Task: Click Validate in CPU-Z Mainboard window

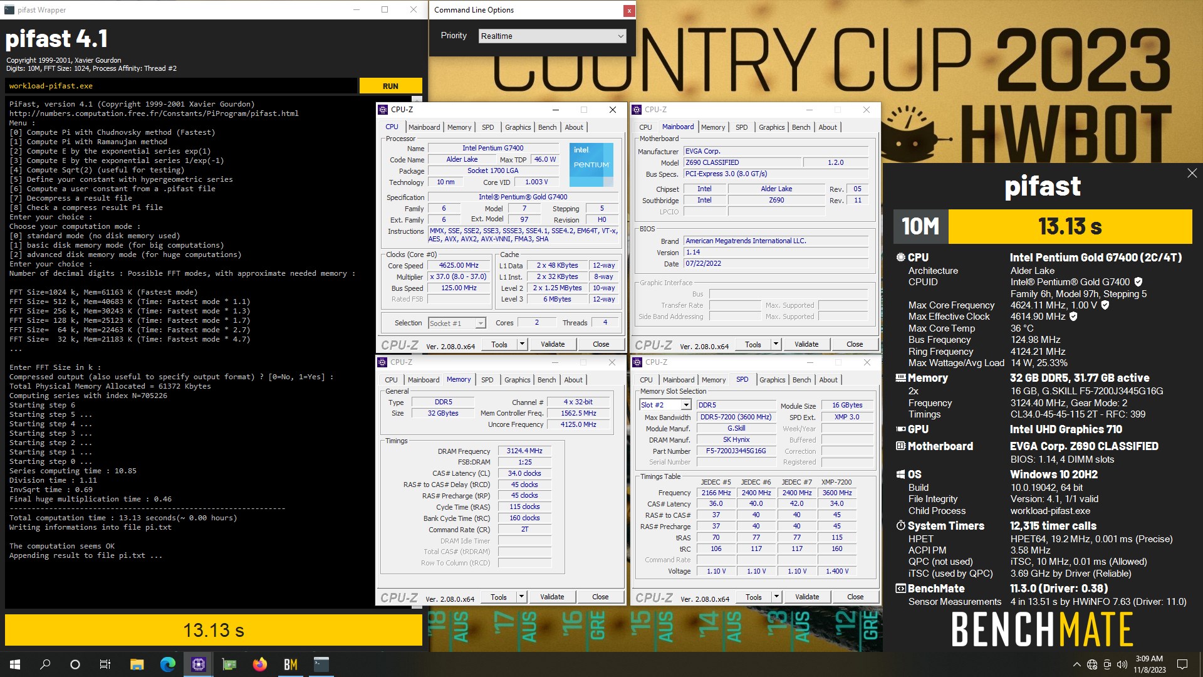Action: [806, 344]
